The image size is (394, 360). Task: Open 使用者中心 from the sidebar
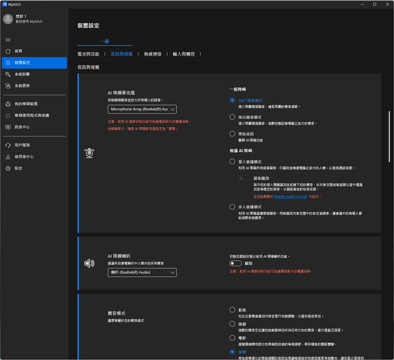click(34, 157)
